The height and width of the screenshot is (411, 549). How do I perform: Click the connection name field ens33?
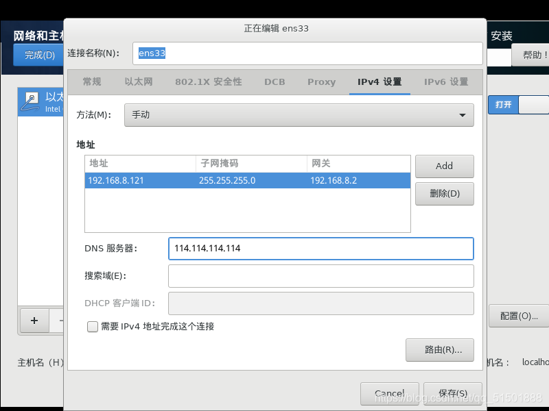coord(307,53)
